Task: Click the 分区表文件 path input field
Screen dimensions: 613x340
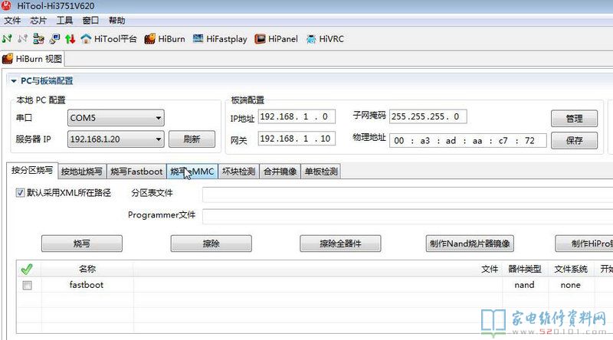Action: tap(406, 195)
